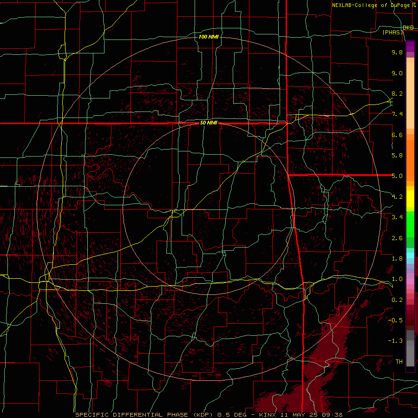Click the 1.8 value on the color scale

point(397,259)
